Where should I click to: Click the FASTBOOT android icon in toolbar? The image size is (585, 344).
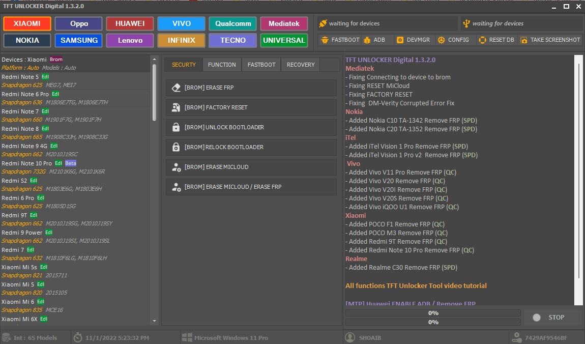325,40
